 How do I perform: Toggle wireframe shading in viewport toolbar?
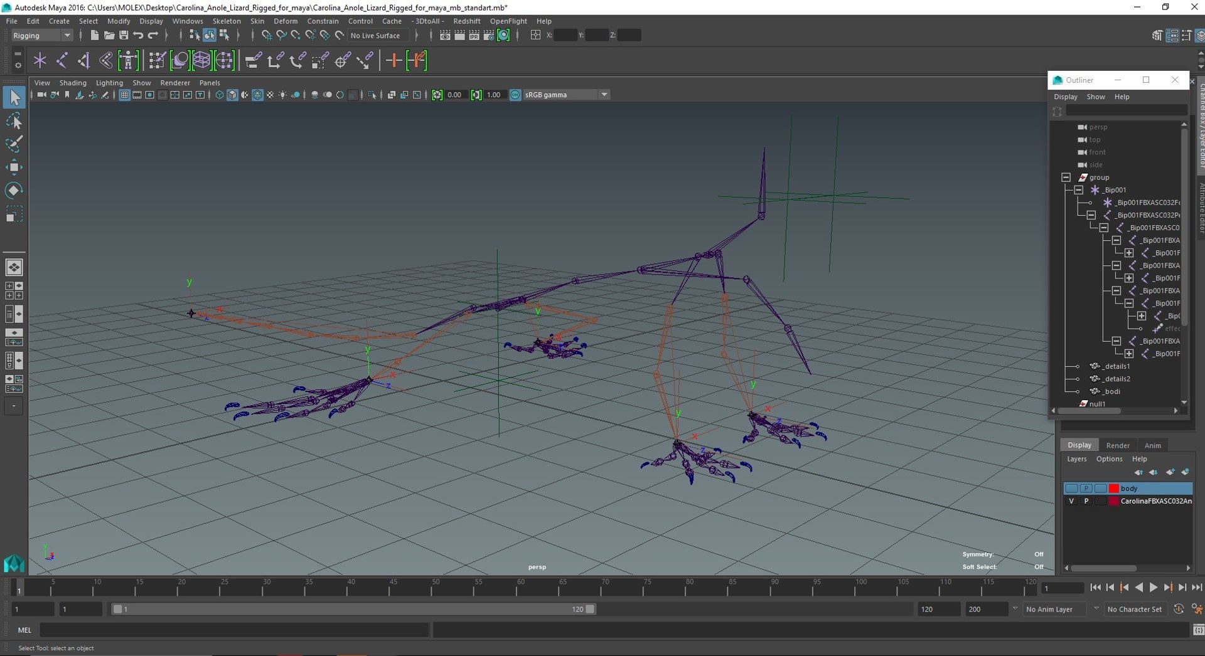[x=219, y=95]
